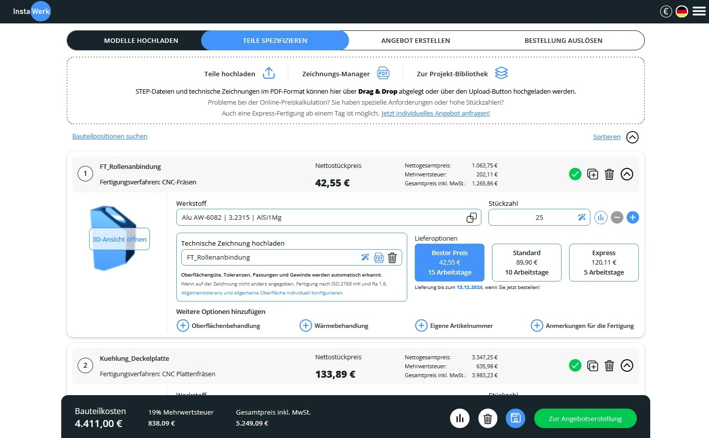Screen dimensions: 709x438
Task: Open the Zeichnungs-Manager PDF icon
Action: pyautogui.click(x=383, y=73)
